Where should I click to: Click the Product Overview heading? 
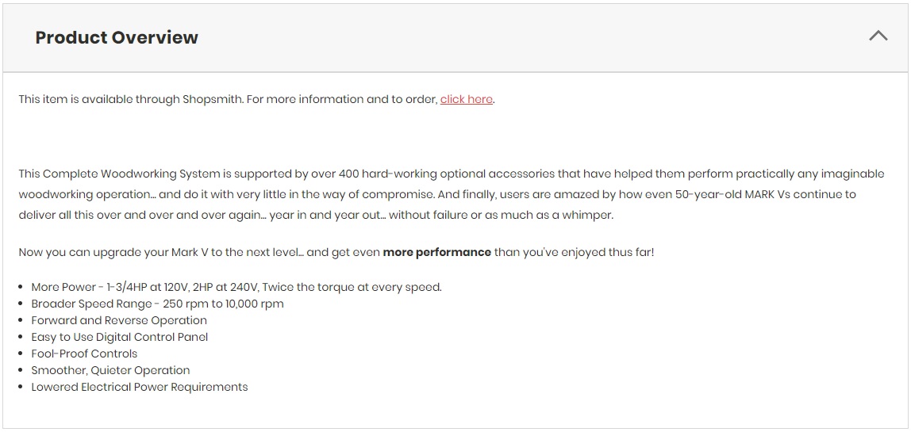tap(117, 37)
